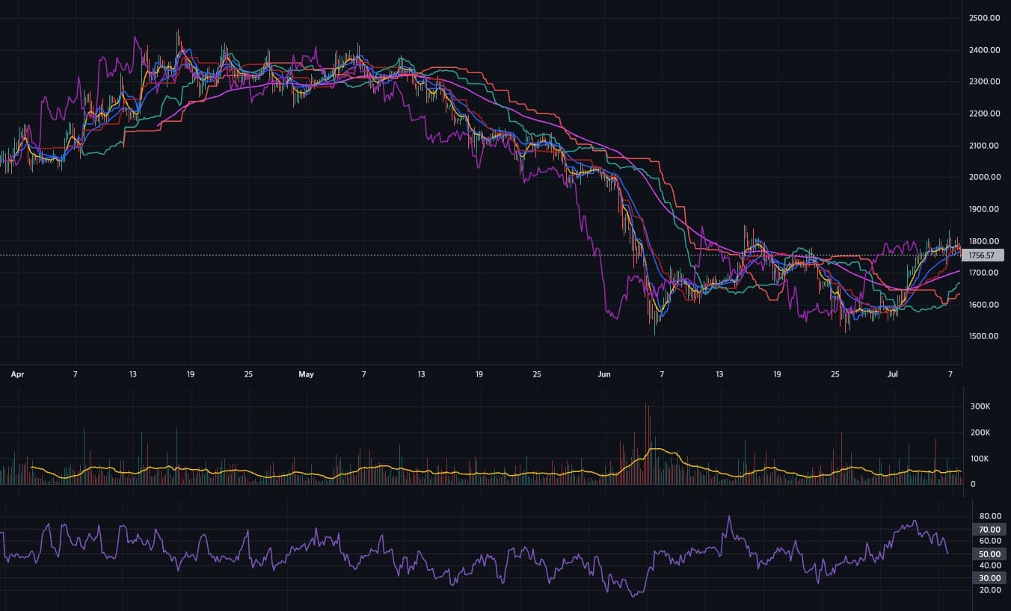Click the 2000.00 price axis label
Viewport: 1011px width, 611px height.
[x=984, y=177]
